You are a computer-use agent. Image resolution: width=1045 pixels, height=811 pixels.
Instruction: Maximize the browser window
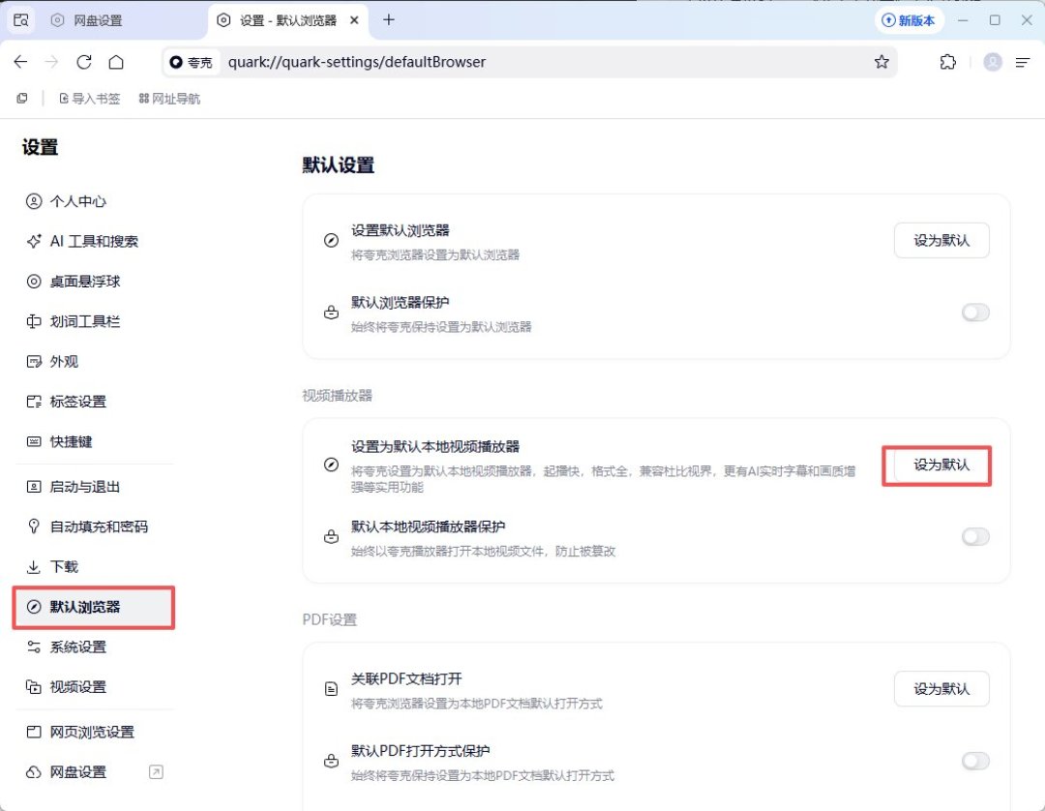tap(995, 20)
